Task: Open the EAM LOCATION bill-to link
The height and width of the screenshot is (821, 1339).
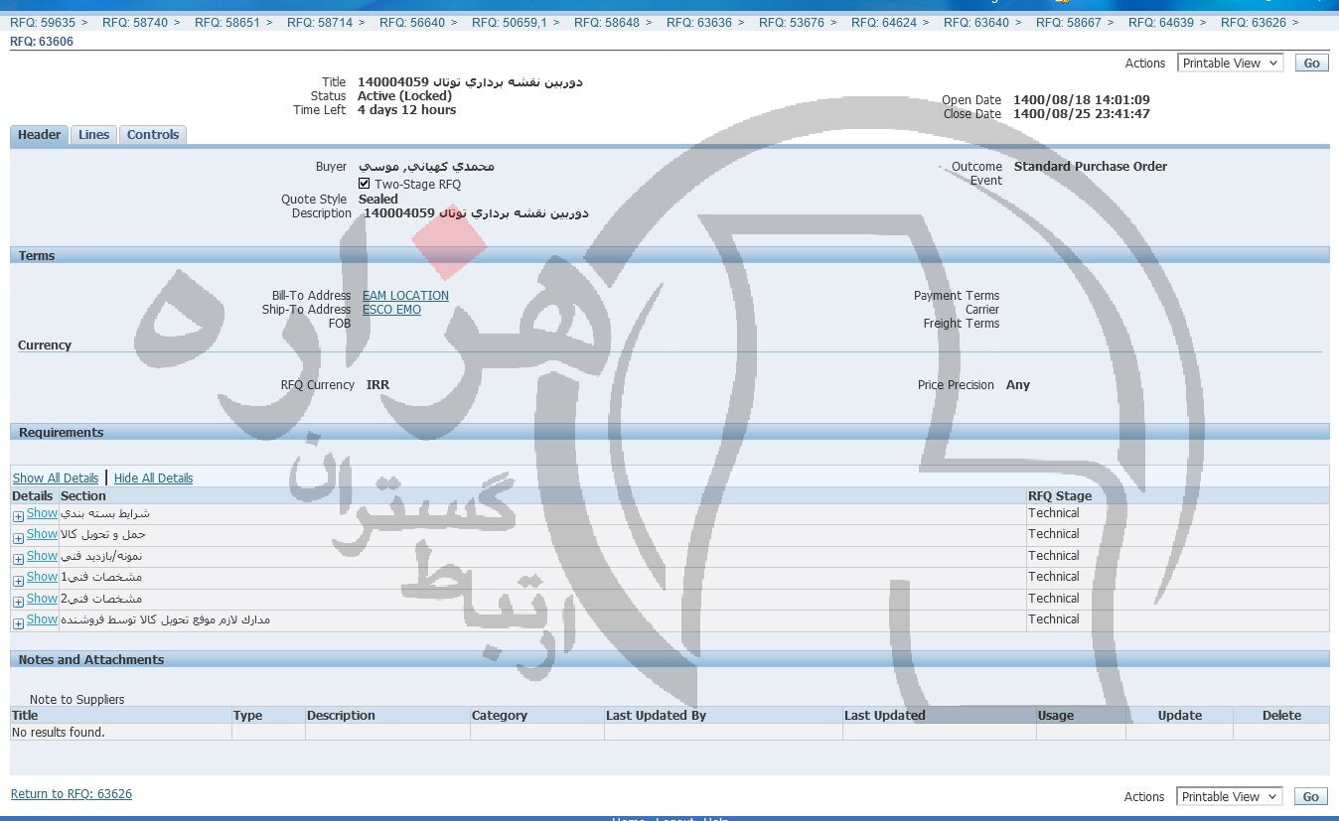Action: [405, 296]
